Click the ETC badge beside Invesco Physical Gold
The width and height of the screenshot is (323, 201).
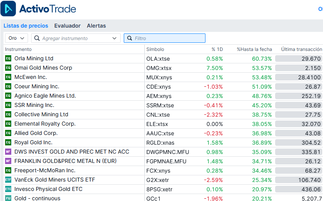8,189
